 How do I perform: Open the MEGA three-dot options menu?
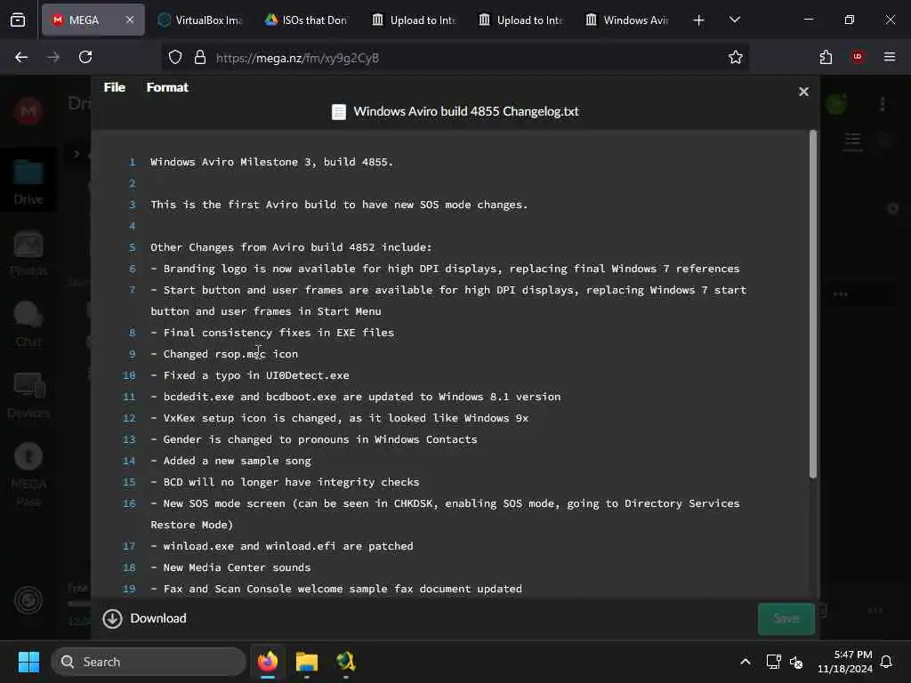pyautogui.click(x=883, y=105)
